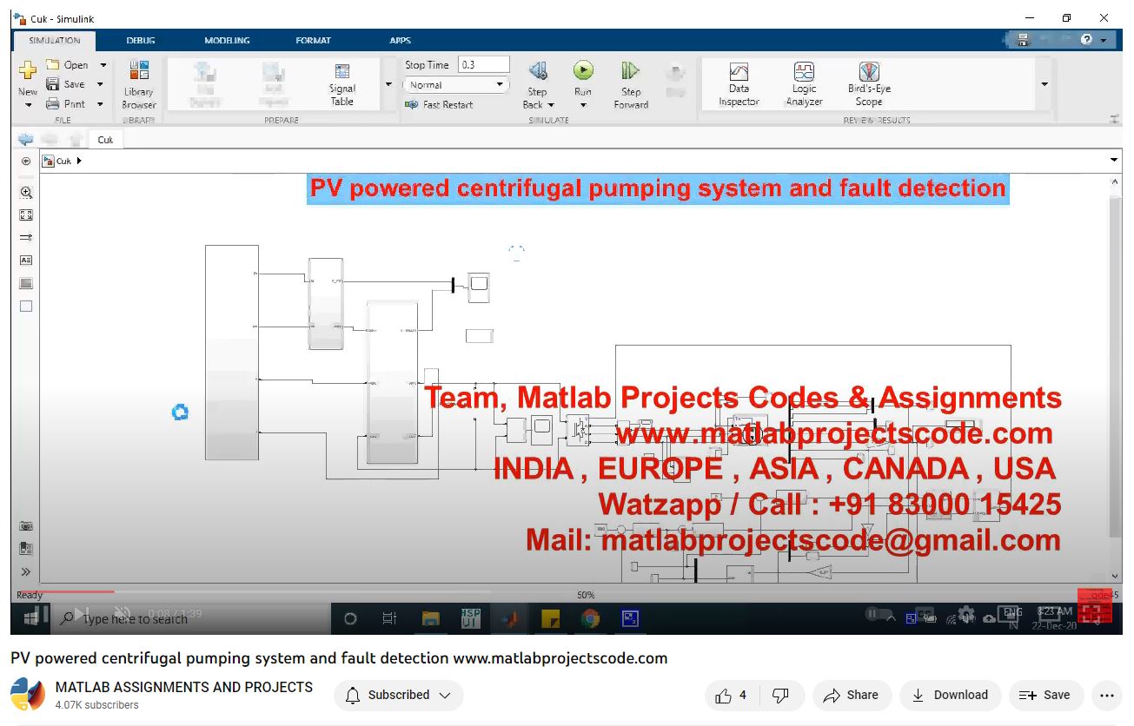Expand the Subscribed notification dropdown
This screenshot has width=1134, height=726.
point(399,696)
